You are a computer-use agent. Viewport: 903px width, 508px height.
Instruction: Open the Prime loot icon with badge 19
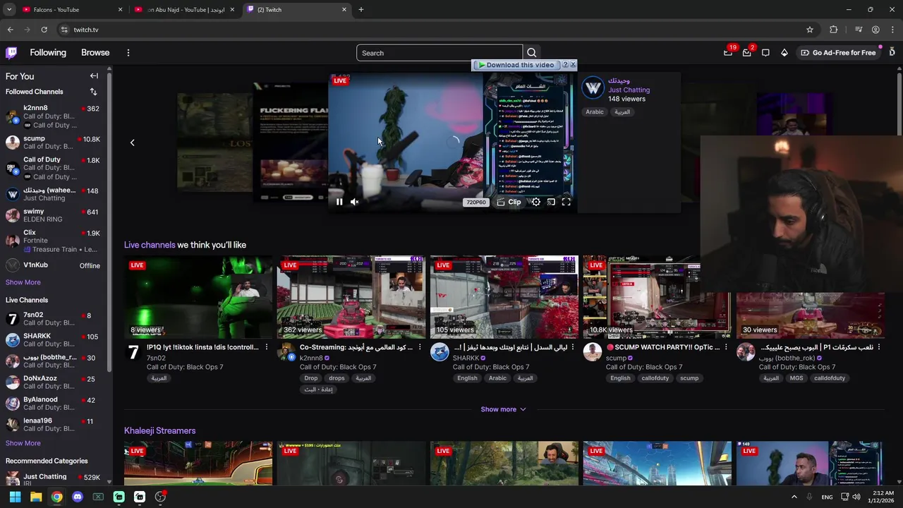coord(728,52)
